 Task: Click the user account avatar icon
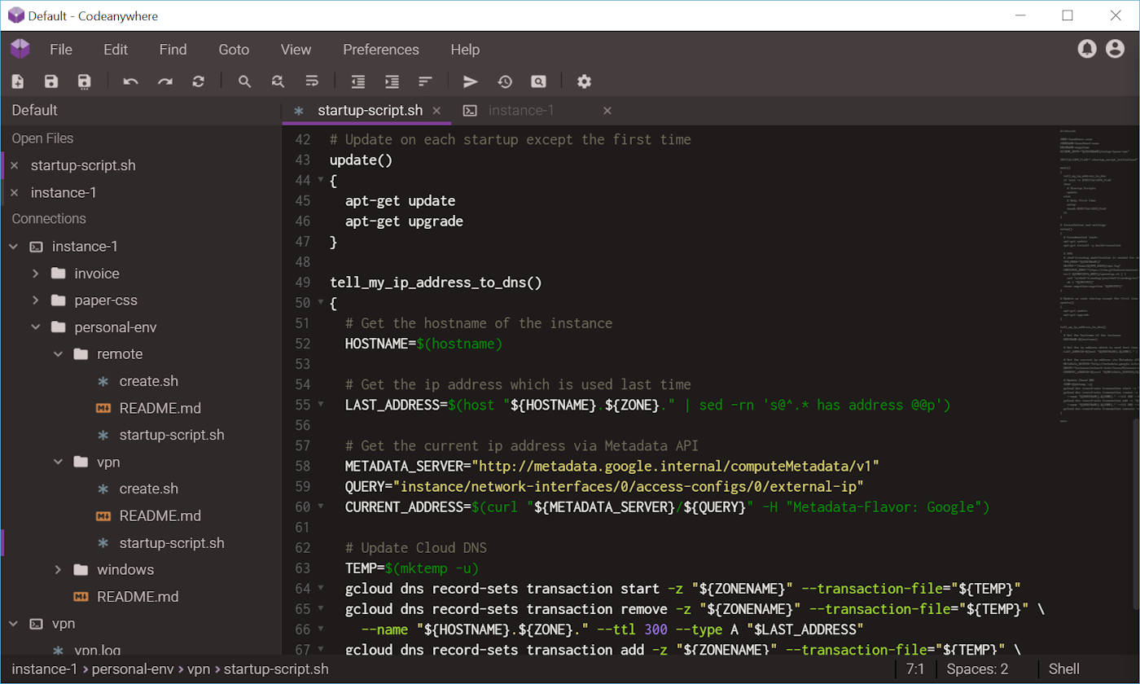pyautogui.click(x=1115, y=50)
